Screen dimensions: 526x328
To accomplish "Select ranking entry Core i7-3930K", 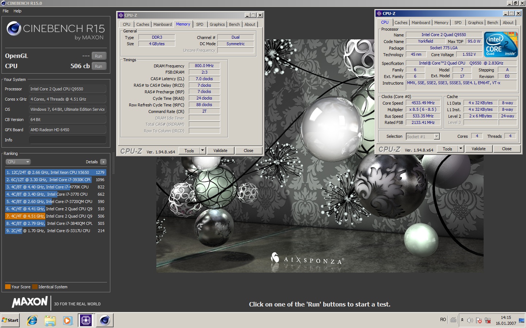I will pos(56,180).
